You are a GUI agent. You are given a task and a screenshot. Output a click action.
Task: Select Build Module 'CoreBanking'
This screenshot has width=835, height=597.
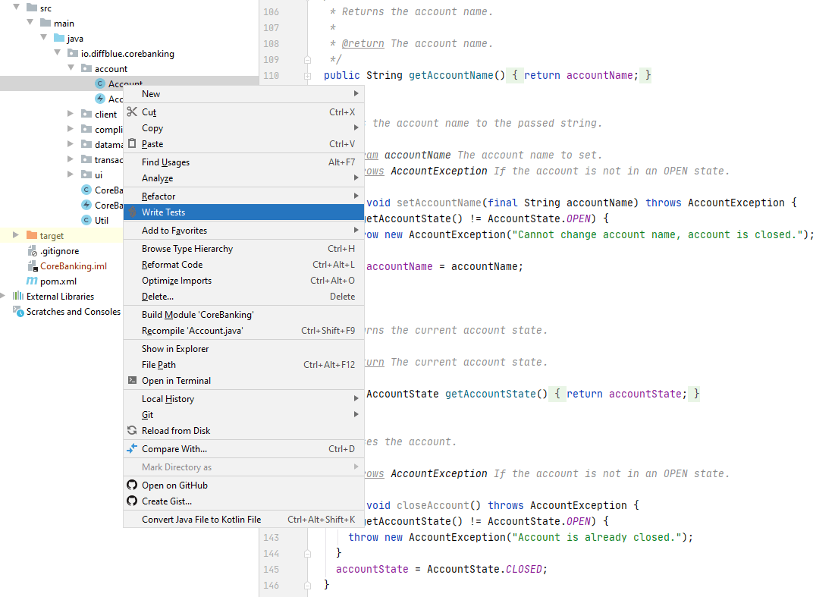244,314
